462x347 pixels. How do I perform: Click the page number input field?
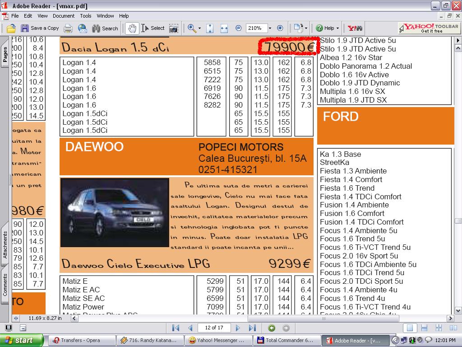(x=214, y=328)
